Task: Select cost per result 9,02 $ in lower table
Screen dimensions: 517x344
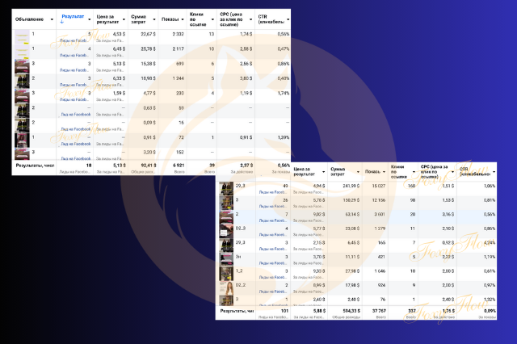Action: [319, 214]
